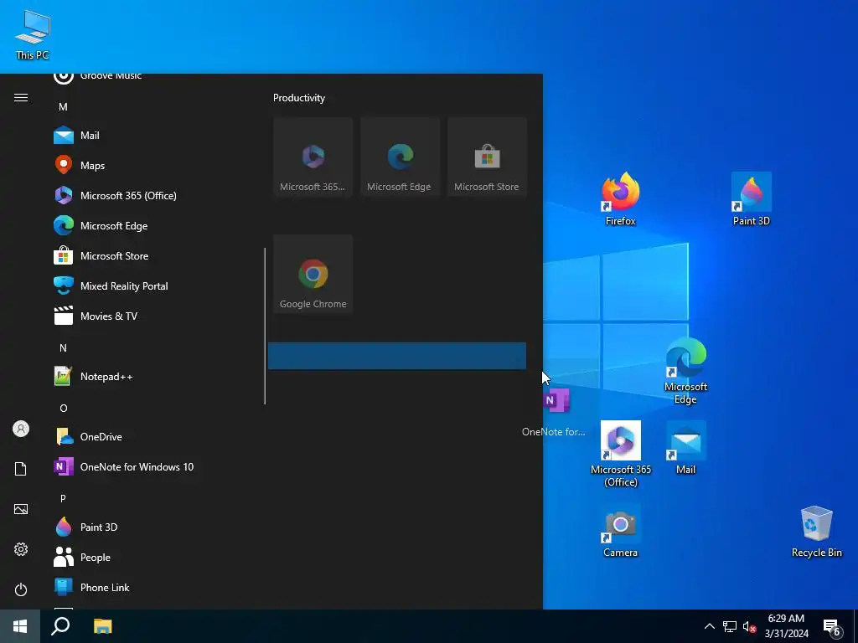Image resolution: width=858 pixels, height=643 pixels.
Task: Click the Microsoft Edge tile in Productivity
Action: tap(400, 157)
